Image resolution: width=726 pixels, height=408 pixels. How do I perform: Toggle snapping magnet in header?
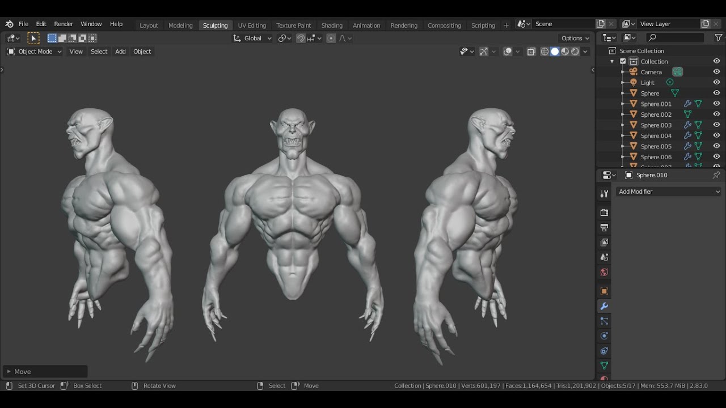click(x=301, y=38)
